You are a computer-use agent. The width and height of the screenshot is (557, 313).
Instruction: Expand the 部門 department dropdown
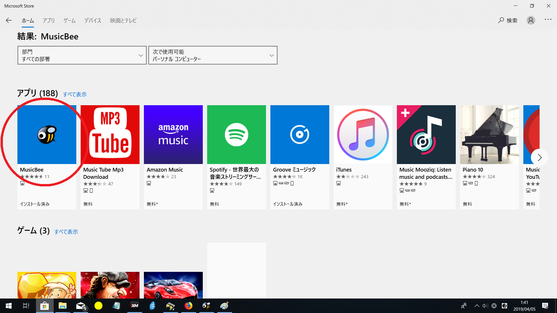click(x=82, y=55)
